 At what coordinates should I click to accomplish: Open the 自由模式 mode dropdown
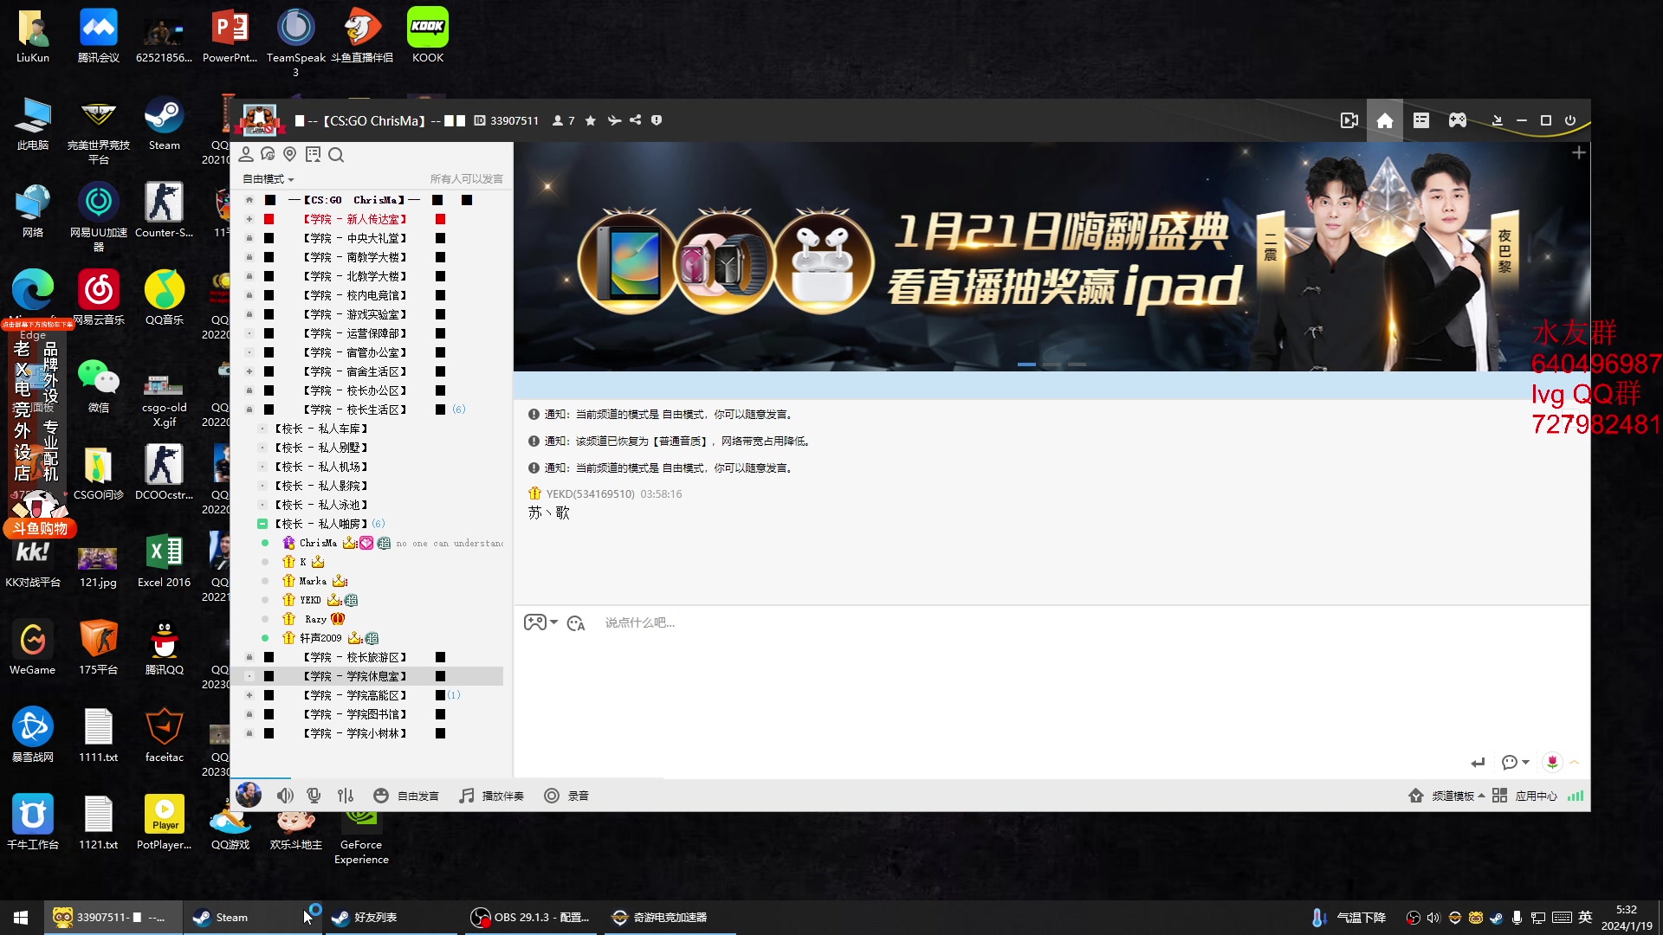[267, 179]
